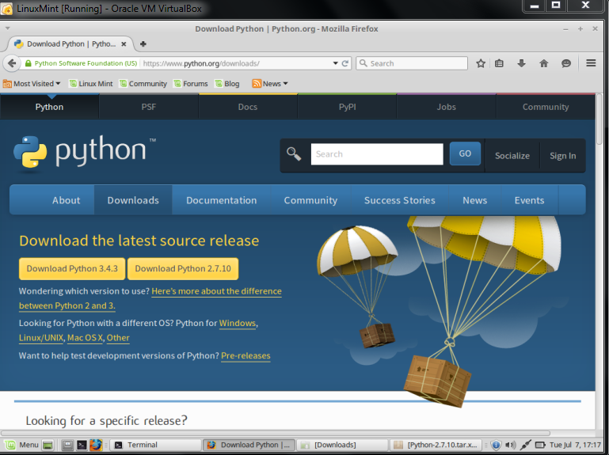
Task: Open the Socialize menu
Action: [x=512, y=156]
